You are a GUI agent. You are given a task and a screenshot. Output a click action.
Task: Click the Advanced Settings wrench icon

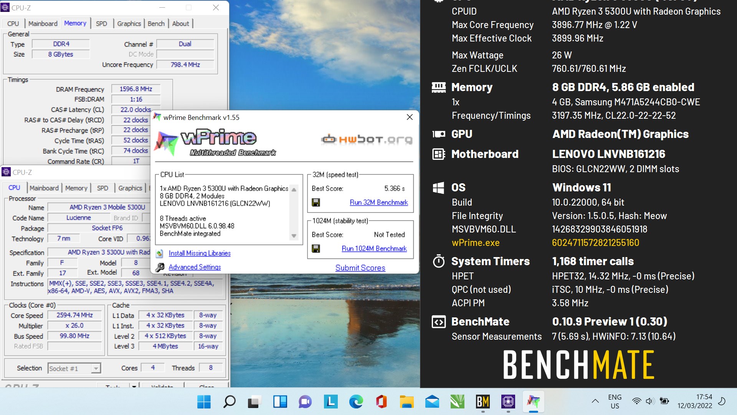[x=160, y=267]
